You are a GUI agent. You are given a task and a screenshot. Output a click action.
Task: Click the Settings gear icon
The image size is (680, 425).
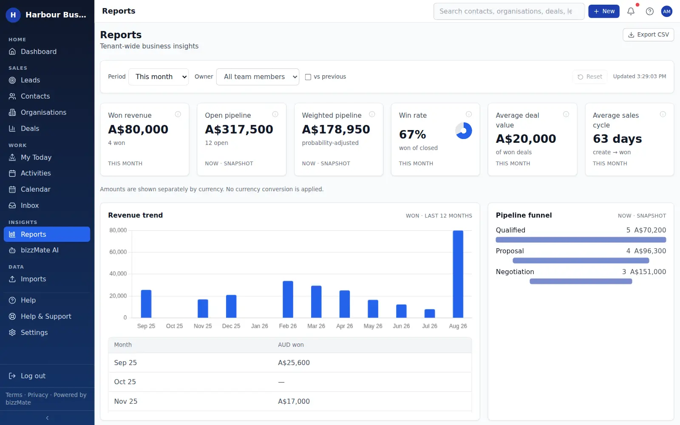pos(12,332)
